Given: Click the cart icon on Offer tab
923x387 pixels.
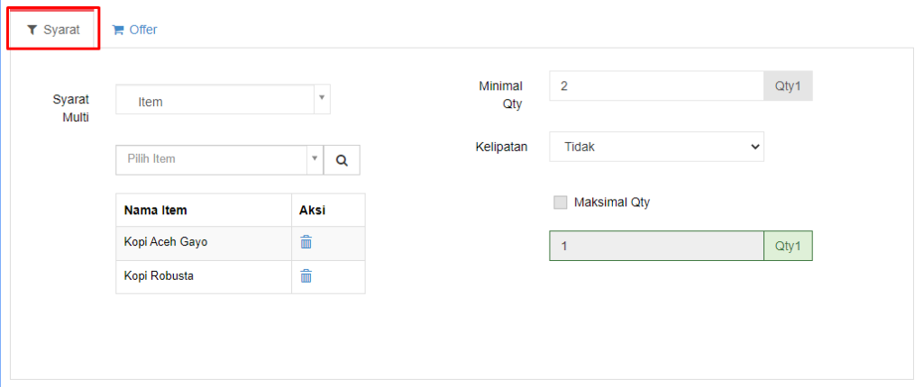Looking at the screenshot, I should 118,30.
